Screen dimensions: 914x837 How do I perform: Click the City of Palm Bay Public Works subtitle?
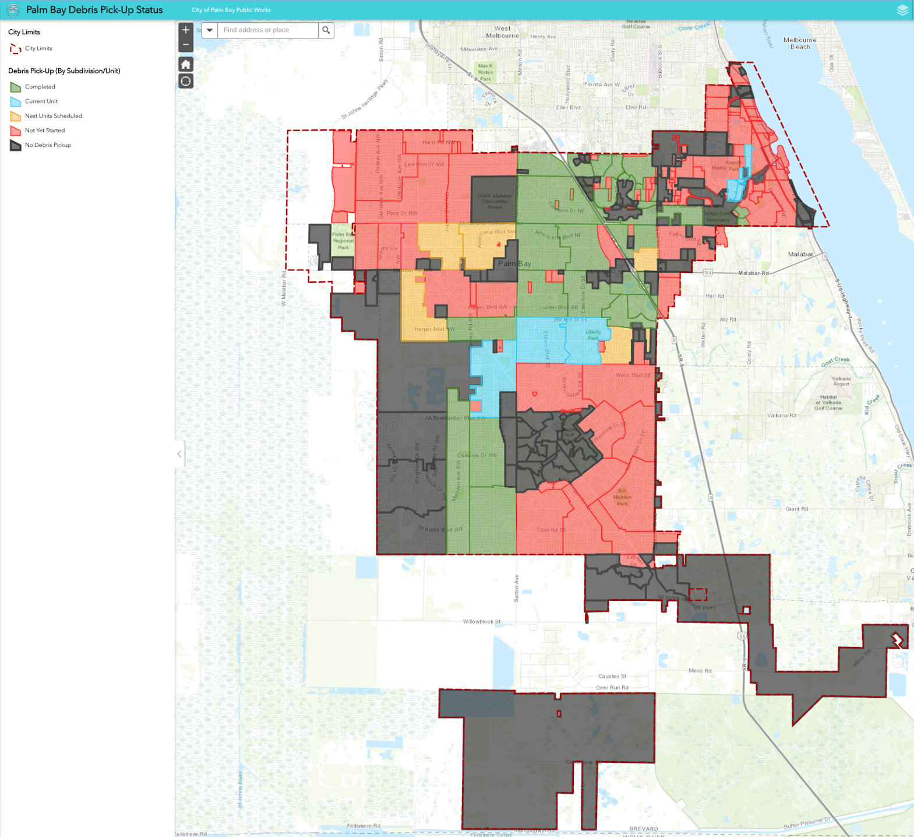tap(231, 10)
